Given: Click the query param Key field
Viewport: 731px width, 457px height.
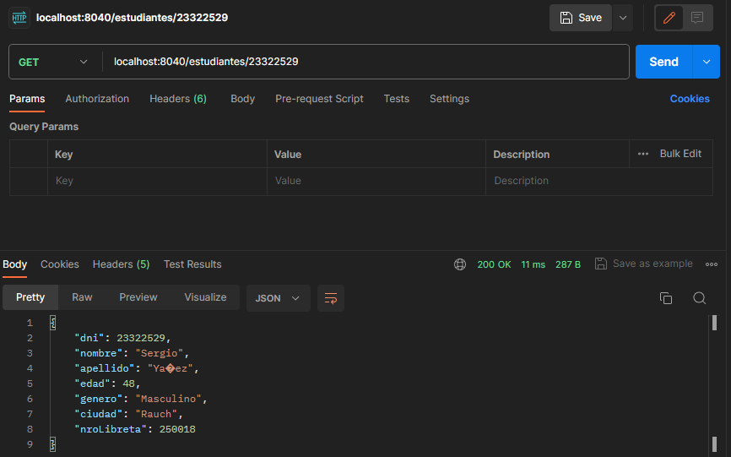Looking at the screenshot, I should [157, 181].
